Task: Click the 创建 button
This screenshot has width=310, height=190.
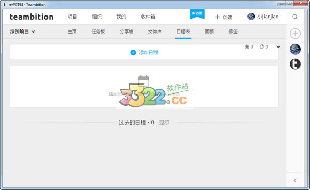Action: click(x=224, y=17)
